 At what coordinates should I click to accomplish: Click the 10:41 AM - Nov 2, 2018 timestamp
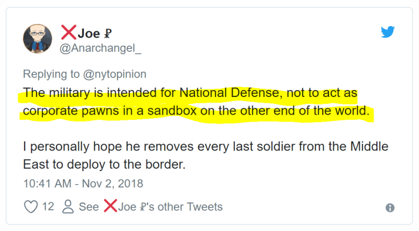click(x=83, y=184)
